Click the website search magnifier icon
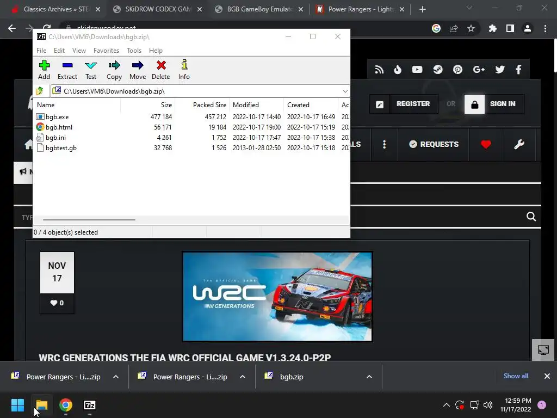 pos(531,217)
